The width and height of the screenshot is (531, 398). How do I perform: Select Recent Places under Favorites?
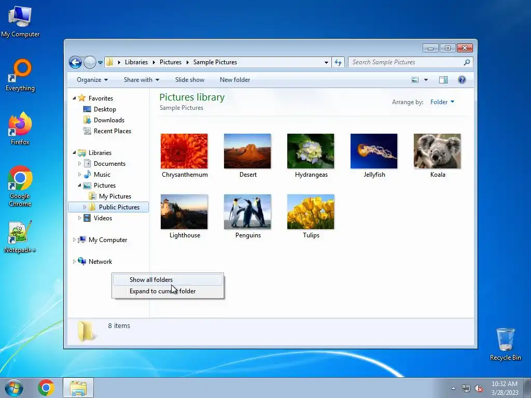[112, 131]
